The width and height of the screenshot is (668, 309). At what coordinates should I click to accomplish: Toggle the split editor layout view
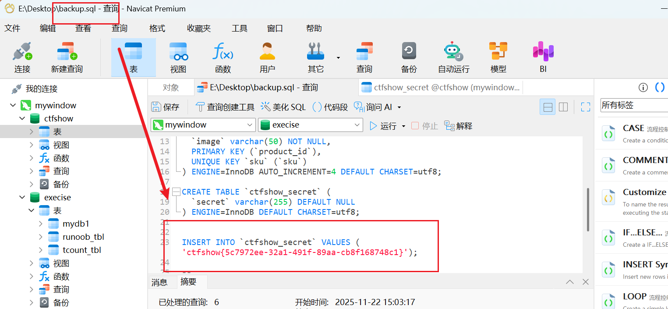click(563, 107)
